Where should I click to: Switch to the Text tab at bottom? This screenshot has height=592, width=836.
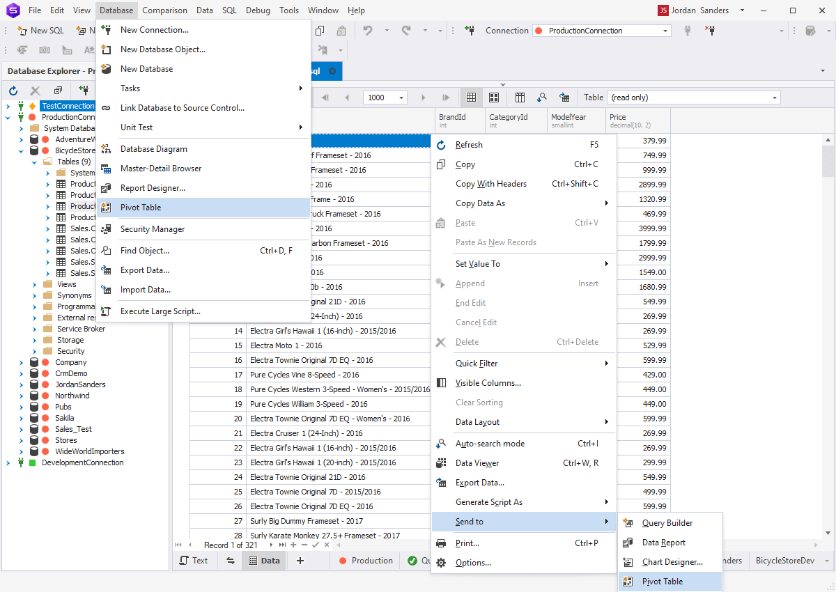(194, 561)
